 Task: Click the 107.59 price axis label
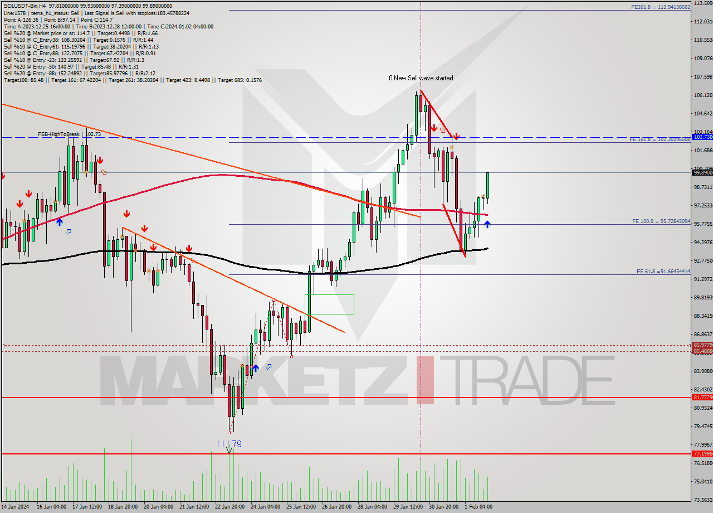[x=703, y=77]
